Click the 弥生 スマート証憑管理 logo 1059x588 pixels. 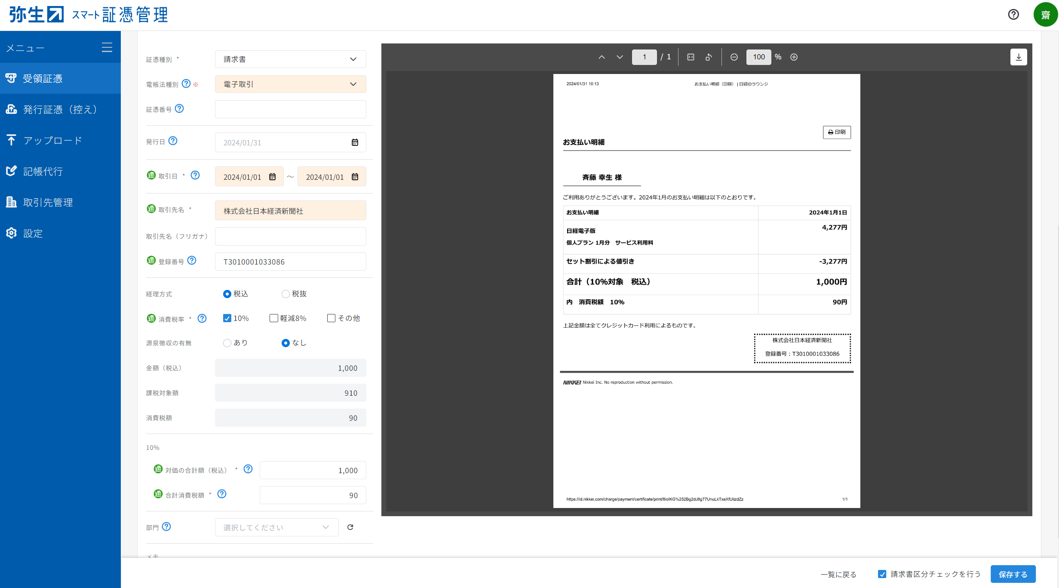pyautogui.click(x=88, y=15)
